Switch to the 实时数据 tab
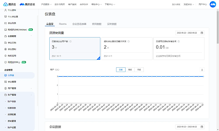The width and height of the screenshot is (219, 131). 112,24
